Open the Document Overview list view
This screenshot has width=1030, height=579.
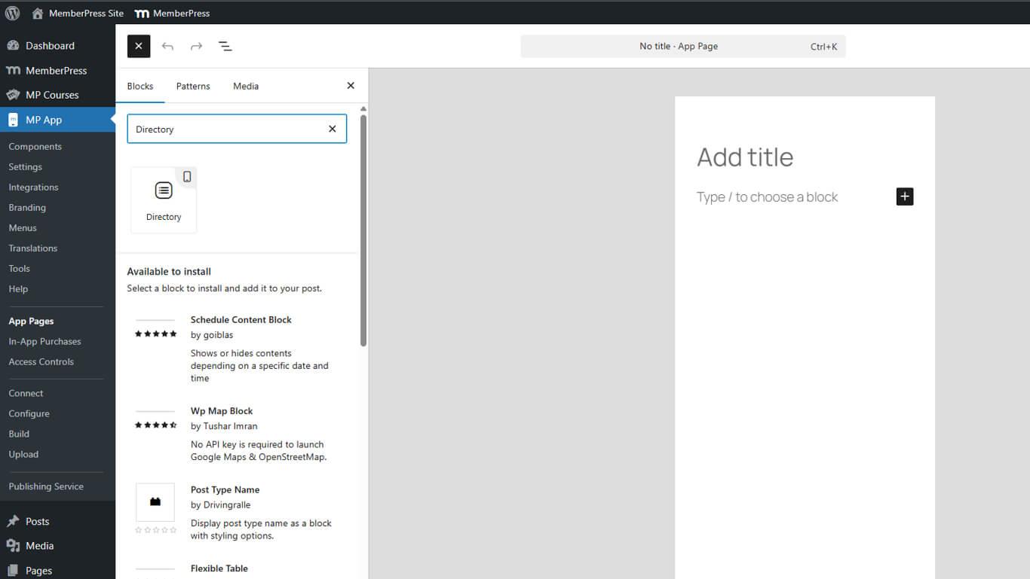pos(225,46)
